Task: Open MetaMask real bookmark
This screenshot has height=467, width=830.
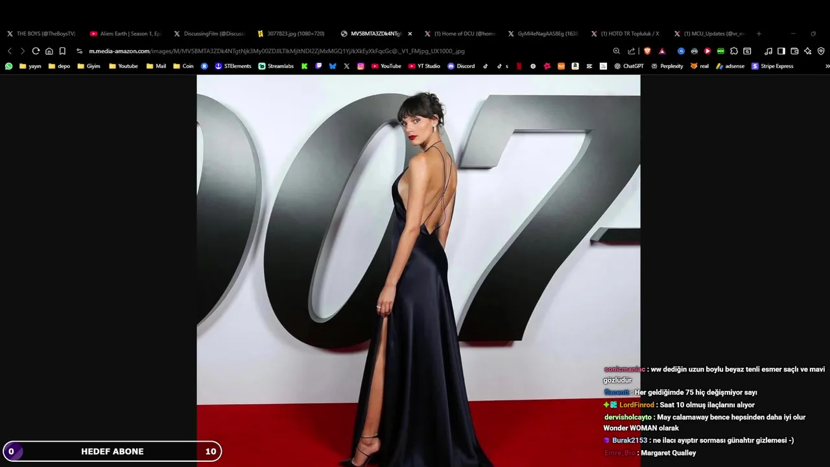Action: (699, 66)
